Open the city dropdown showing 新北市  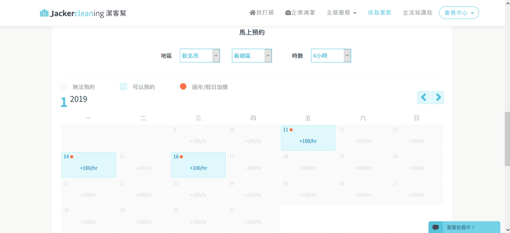(200, 56)
